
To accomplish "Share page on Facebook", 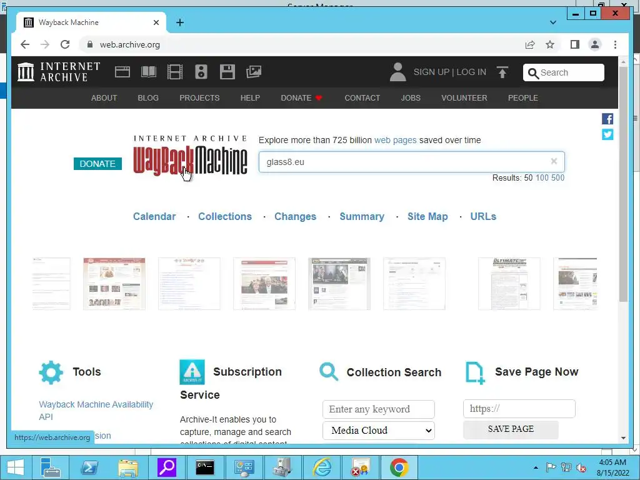I will coord(607,119).
